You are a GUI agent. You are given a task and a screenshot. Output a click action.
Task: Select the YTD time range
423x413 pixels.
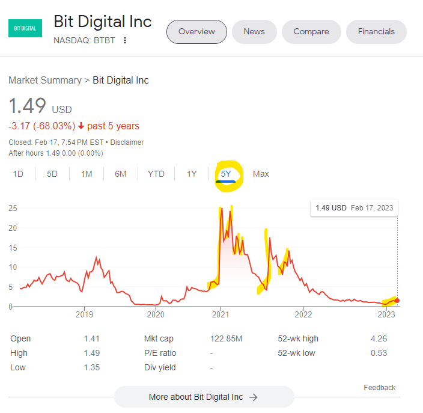(156, 174)
